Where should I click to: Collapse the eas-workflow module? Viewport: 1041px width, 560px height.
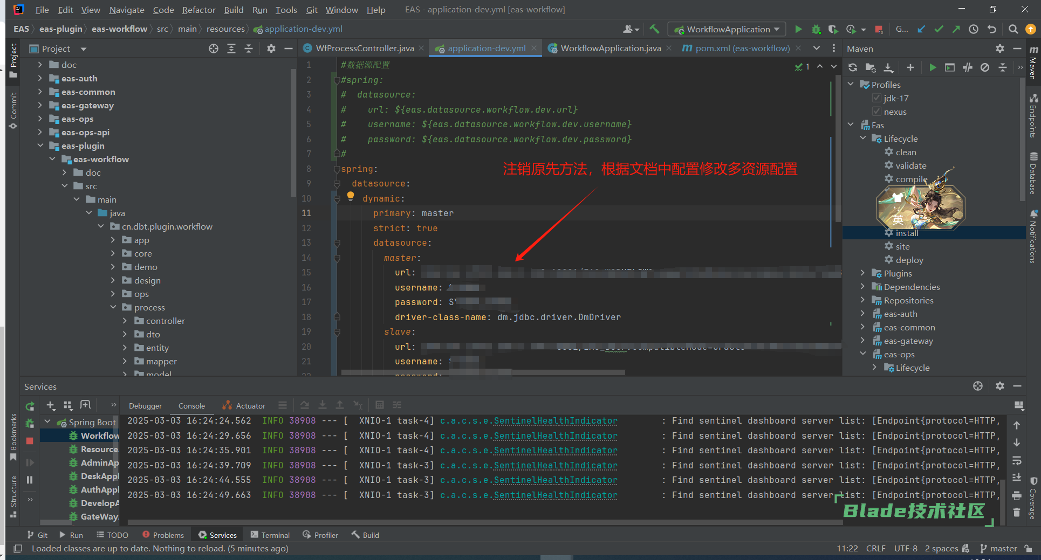point(52,159)
